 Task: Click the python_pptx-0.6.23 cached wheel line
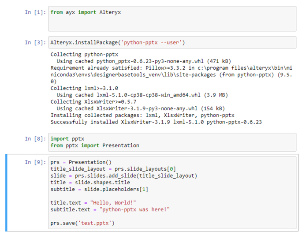[144, 61]
